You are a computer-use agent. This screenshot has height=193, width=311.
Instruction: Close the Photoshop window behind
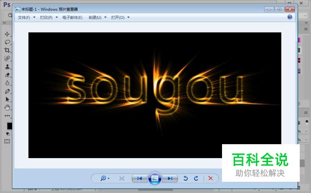point(301,3)
